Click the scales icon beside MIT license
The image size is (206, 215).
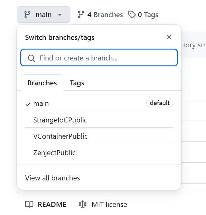(x=83, y=204)
